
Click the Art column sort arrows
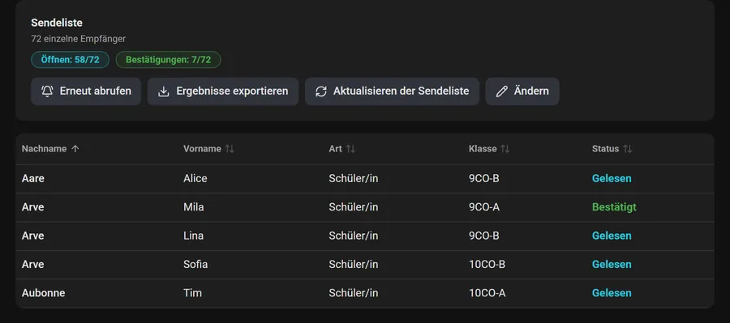(x=350, y=149)
